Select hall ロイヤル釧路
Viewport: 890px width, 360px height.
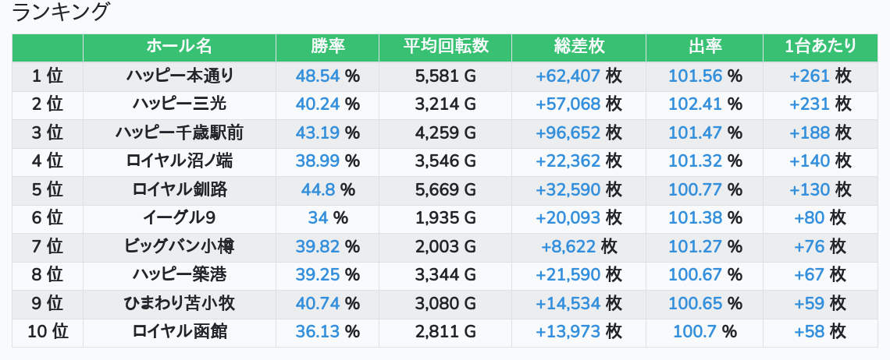coord(180,189)
